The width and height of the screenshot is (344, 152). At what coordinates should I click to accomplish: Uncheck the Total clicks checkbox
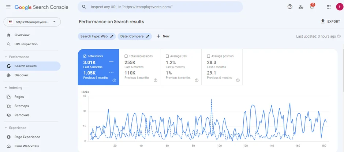[x=85, y=56]
